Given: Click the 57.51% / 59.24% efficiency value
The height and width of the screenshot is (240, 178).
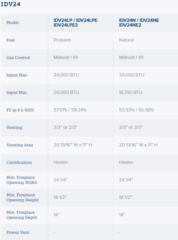Looking at the screenshot, I should tap(70, 110).
